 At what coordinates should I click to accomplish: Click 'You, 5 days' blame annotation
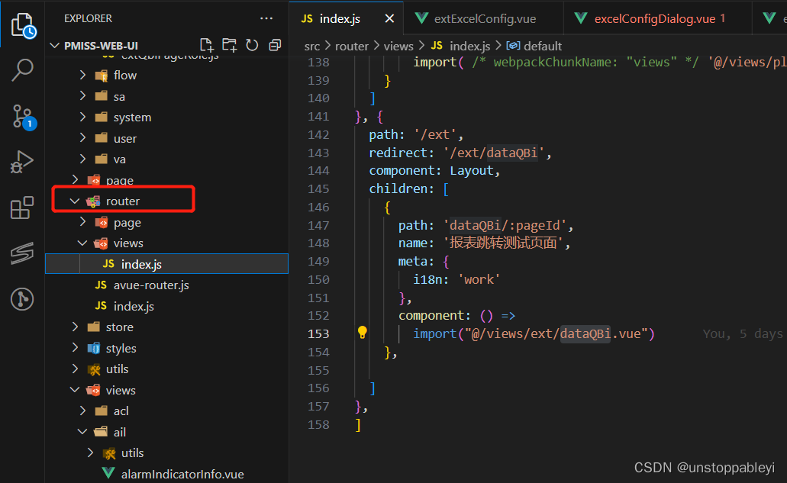[742, 334]
